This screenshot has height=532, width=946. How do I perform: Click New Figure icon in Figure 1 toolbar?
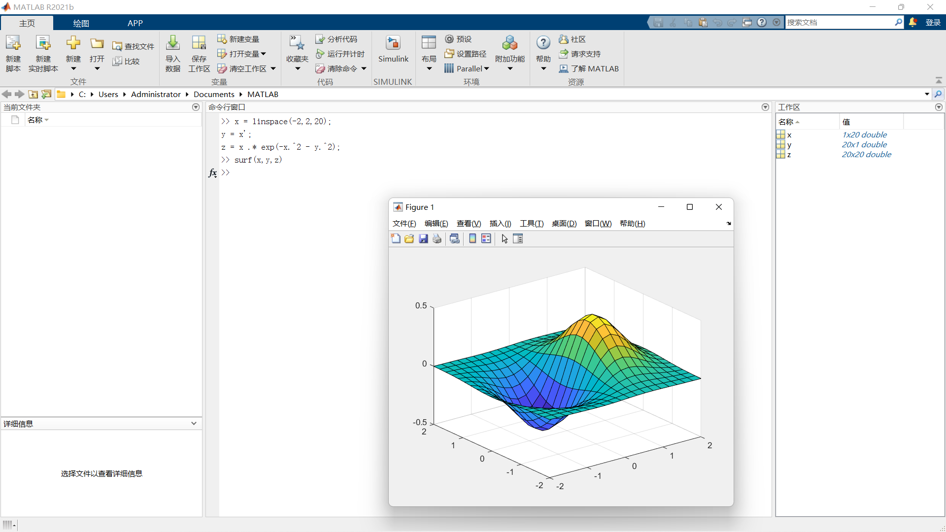396,239
